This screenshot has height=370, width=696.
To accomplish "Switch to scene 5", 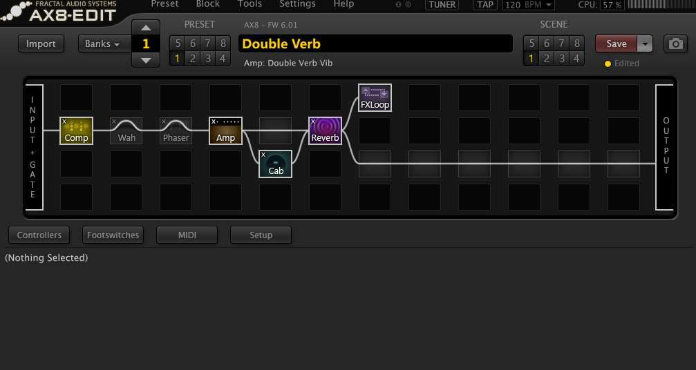I will [x=532, y=43].
